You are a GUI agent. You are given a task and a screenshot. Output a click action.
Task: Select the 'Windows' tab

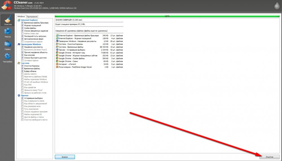pos(21,17)
